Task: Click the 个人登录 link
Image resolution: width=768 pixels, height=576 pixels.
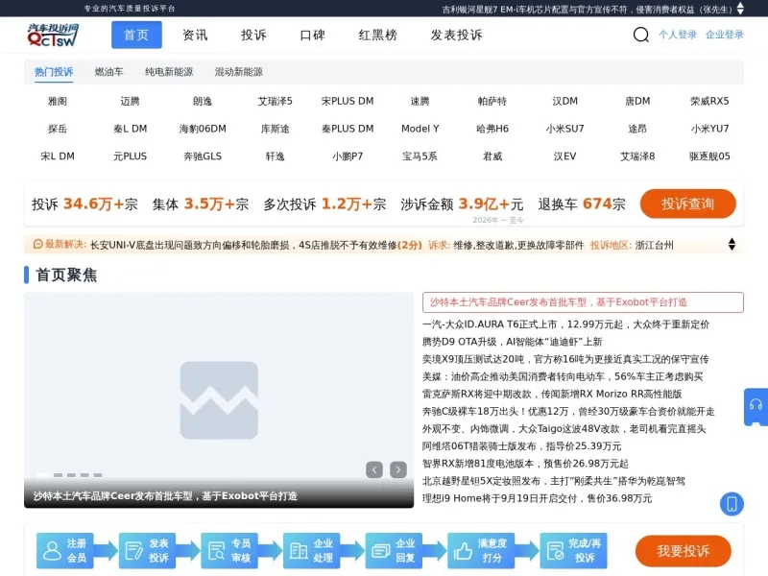Action: (x=678, y=35)
